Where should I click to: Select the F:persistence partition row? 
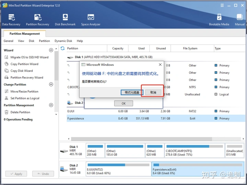156,118
